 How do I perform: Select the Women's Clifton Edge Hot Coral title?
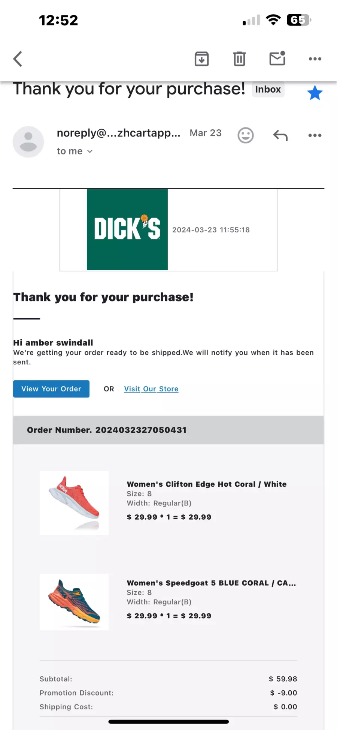[x=207, y=484]
